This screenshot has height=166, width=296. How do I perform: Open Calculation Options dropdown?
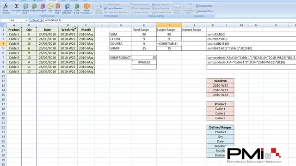tap(189, 9)
